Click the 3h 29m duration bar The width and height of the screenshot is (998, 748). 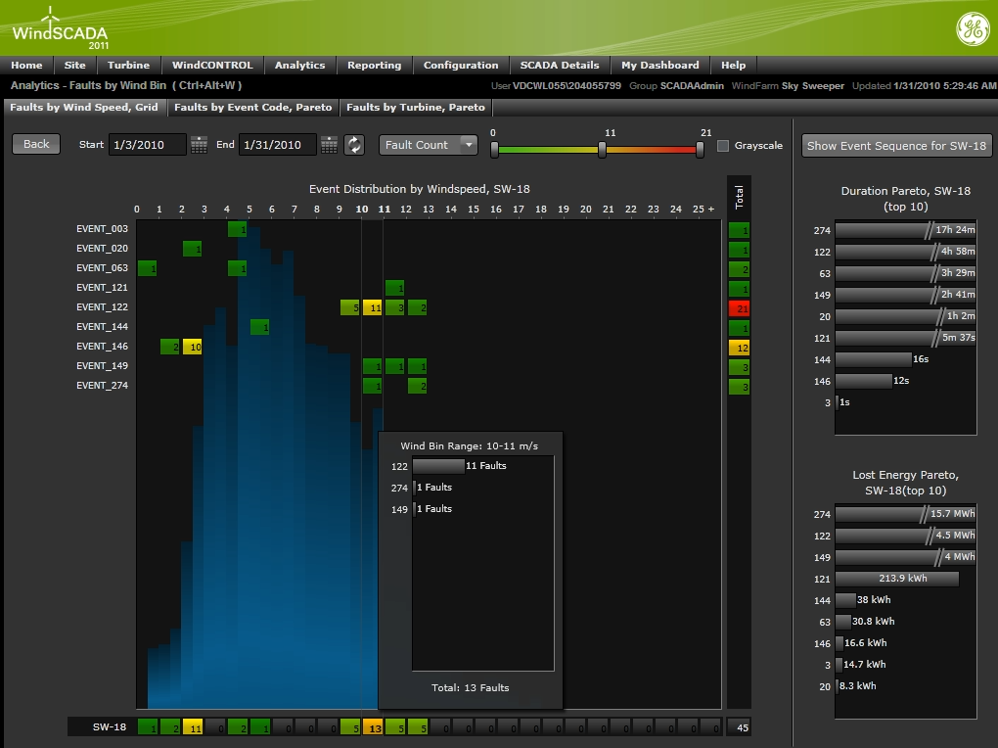[905, 273]
